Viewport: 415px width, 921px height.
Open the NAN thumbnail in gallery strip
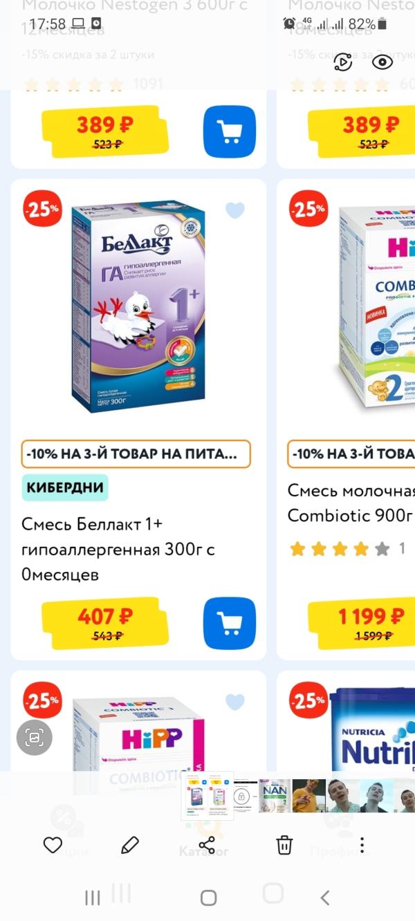coord(275,796)
